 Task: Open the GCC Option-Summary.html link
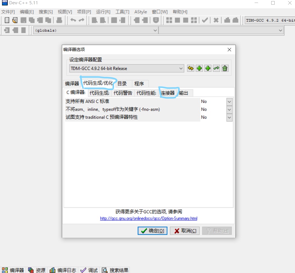149,218
